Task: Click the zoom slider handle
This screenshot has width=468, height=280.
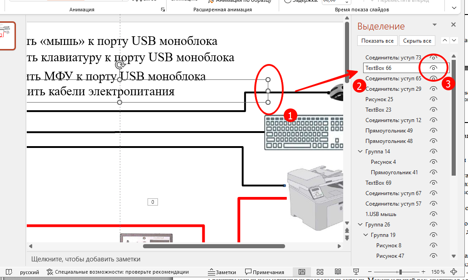Action: (400, 272)
